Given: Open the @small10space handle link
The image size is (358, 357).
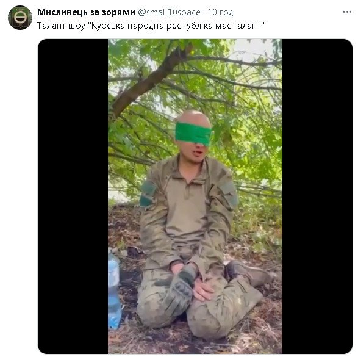Looking at the screenshot, I should pyautogui.click(x=169, y=12).
